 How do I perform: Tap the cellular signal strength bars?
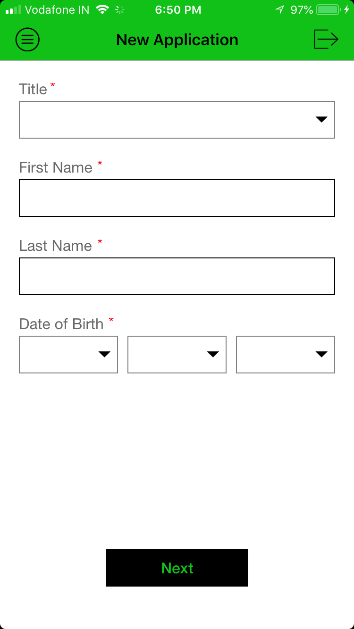coord(13,9)
